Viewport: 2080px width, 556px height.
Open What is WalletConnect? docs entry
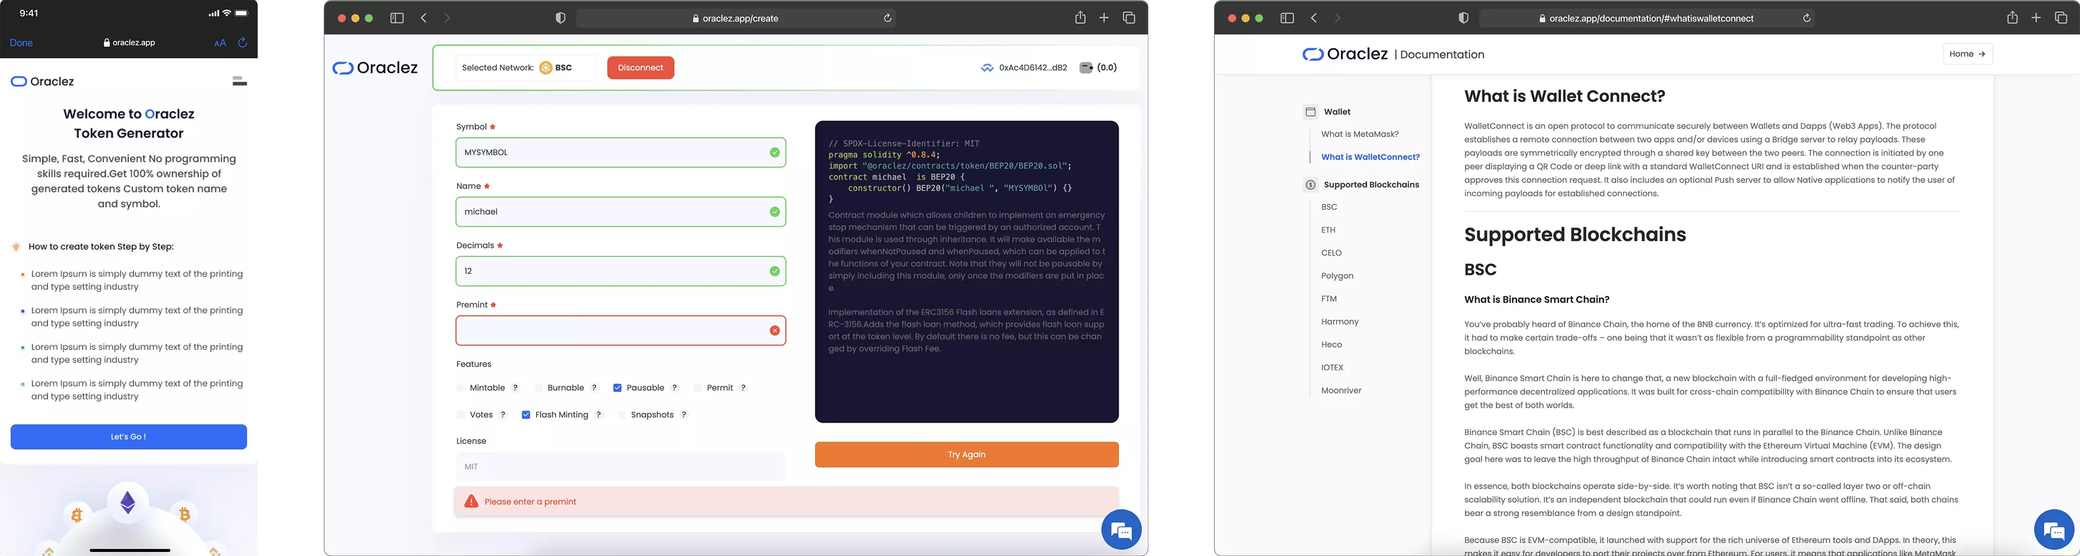(x=1370, y=157)
